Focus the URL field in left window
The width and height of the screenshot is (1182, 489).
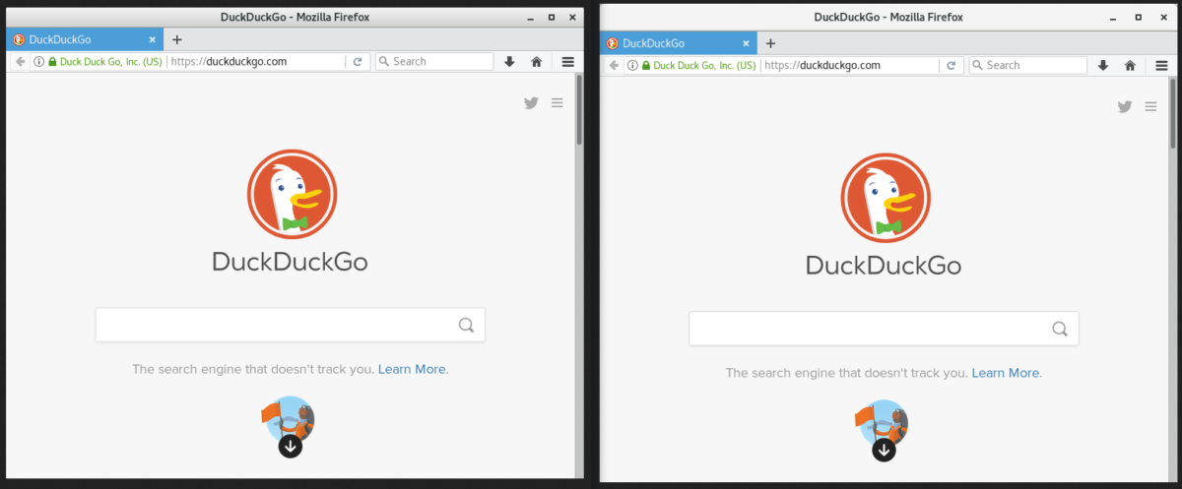tap(256, 61)
